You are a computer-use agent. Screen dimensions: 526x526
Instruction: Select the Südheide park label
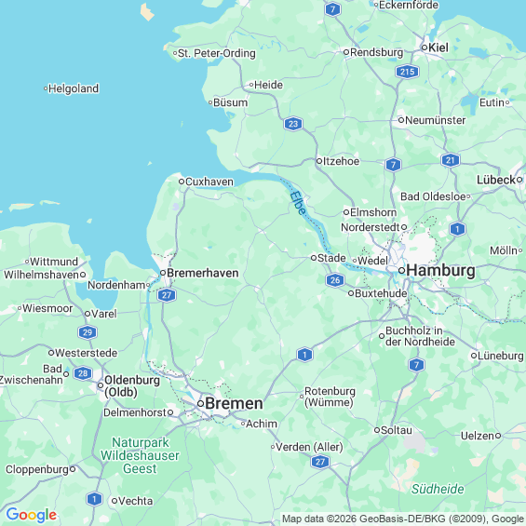(x=438, y=489)
